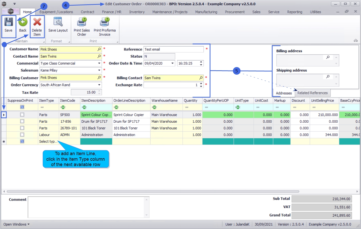Click Billing address search magnifier icon
Viewport: 361px width, 229px height.
coord(328,57)
